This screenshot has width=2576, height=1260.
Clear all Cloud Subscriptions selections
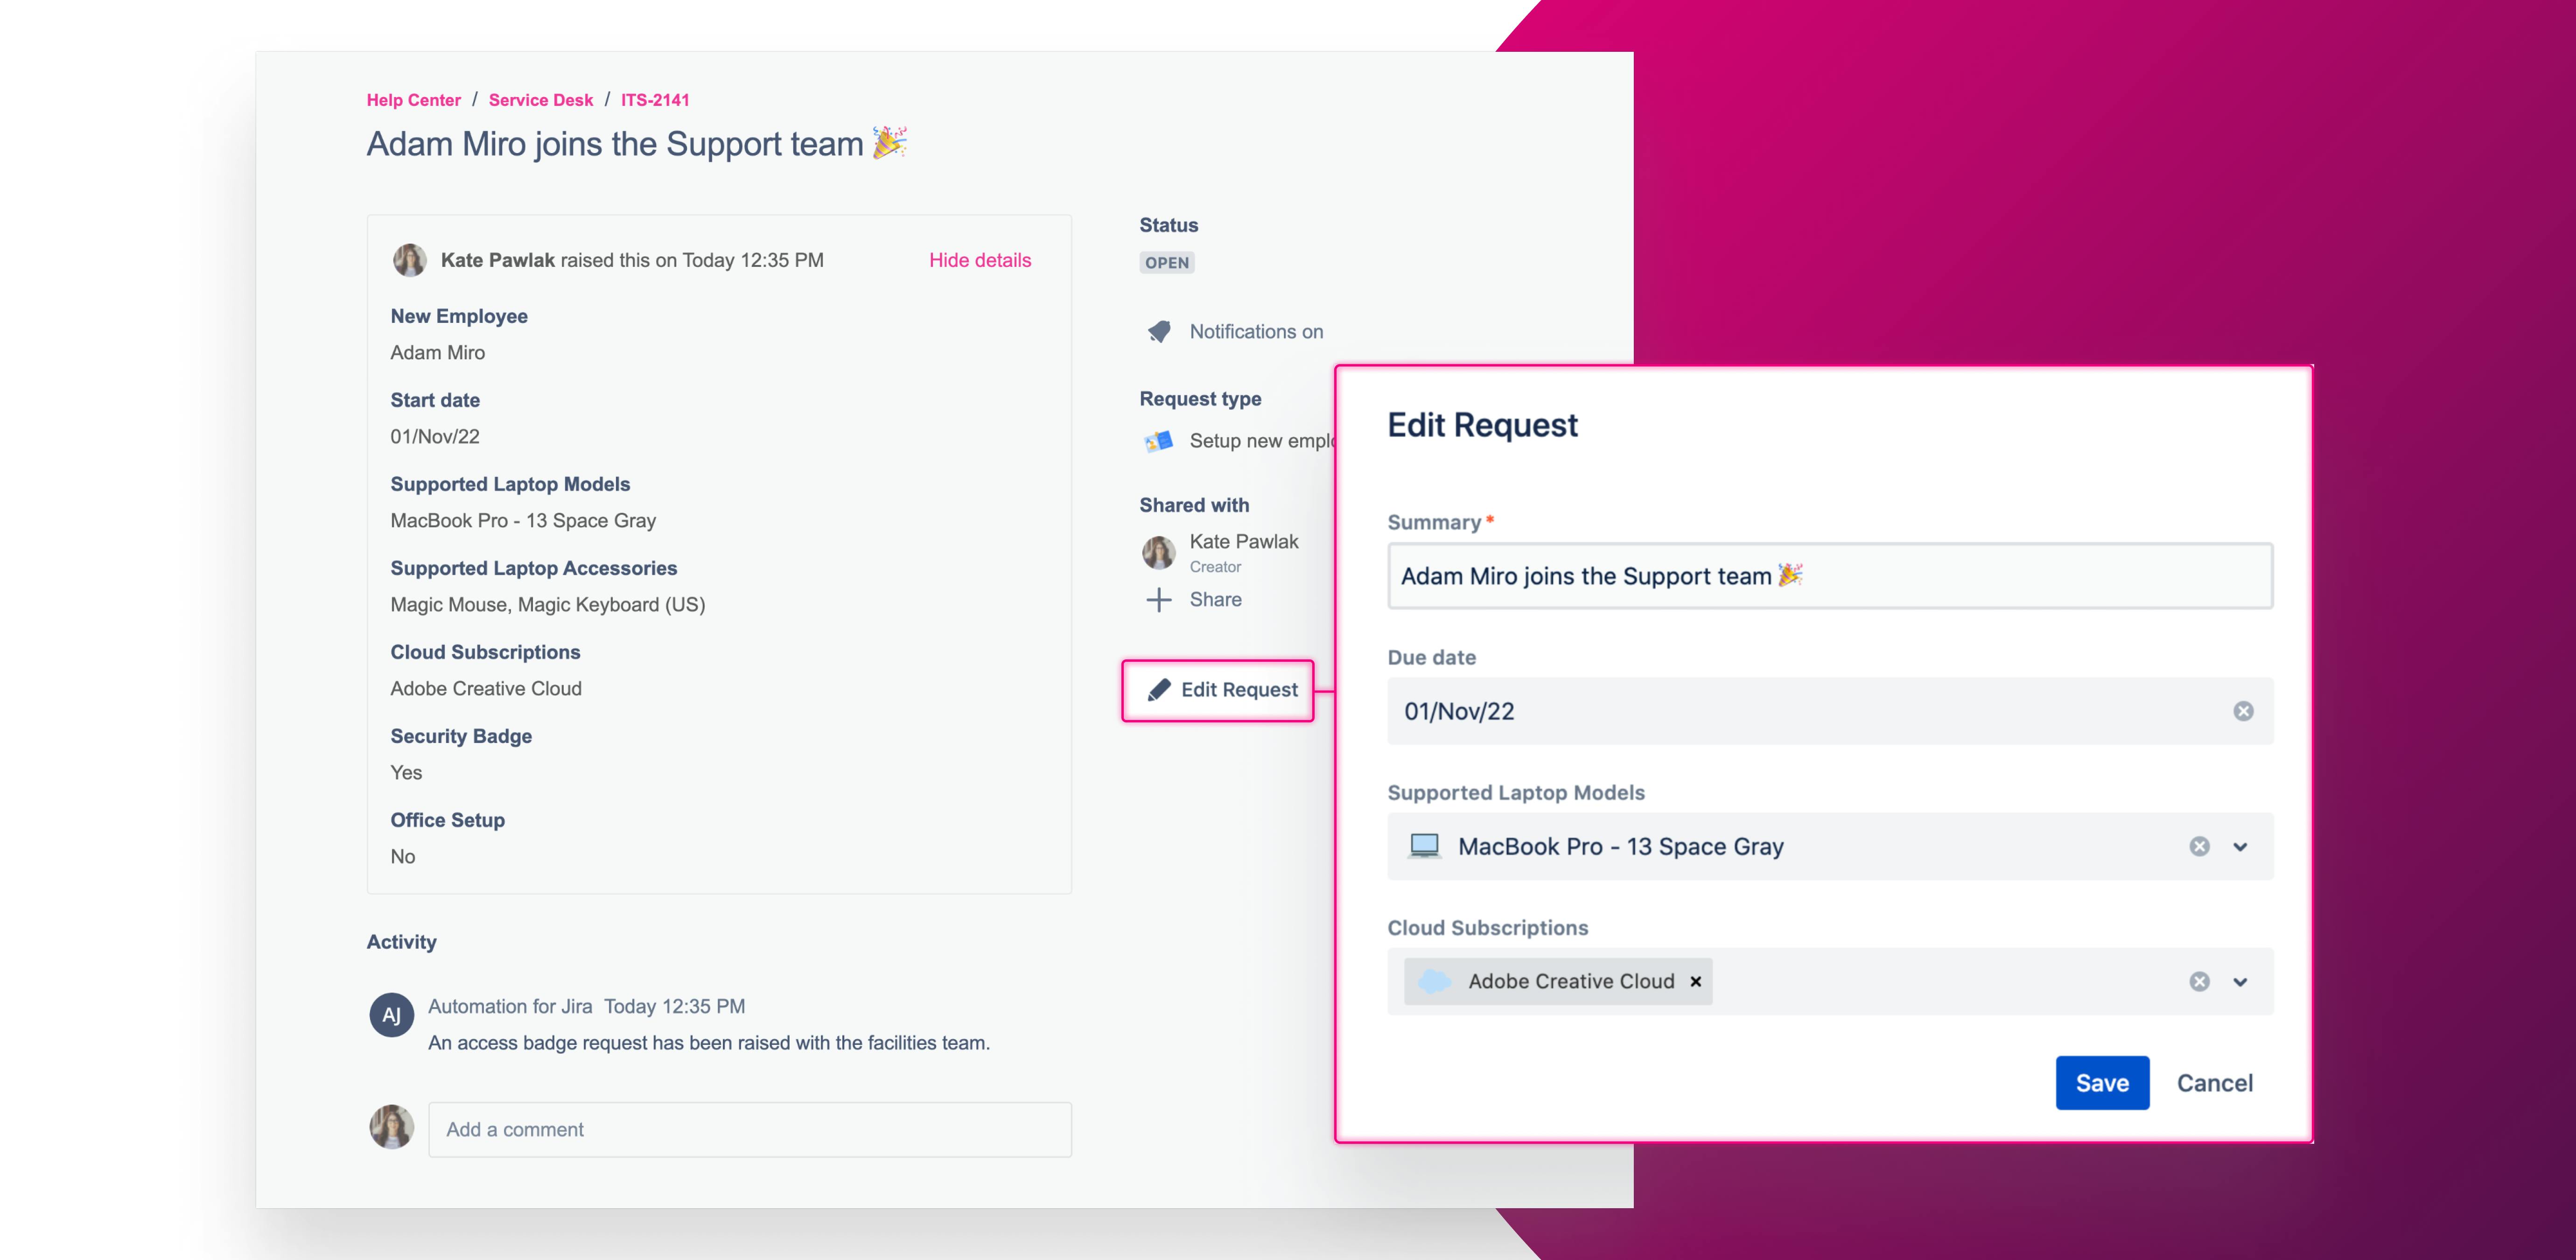point(2199,981)
